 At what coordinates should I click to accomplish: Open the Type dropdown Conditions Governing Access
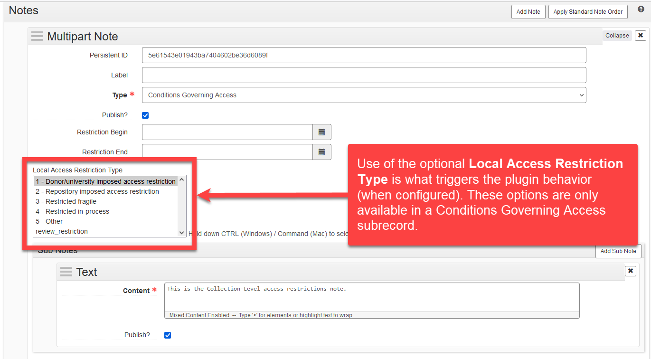[x=364, y=95]
